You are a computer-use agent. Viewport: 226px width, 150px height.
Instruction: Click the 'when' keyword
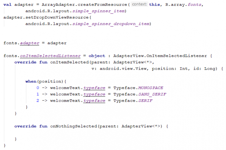(x=31, y=81)
